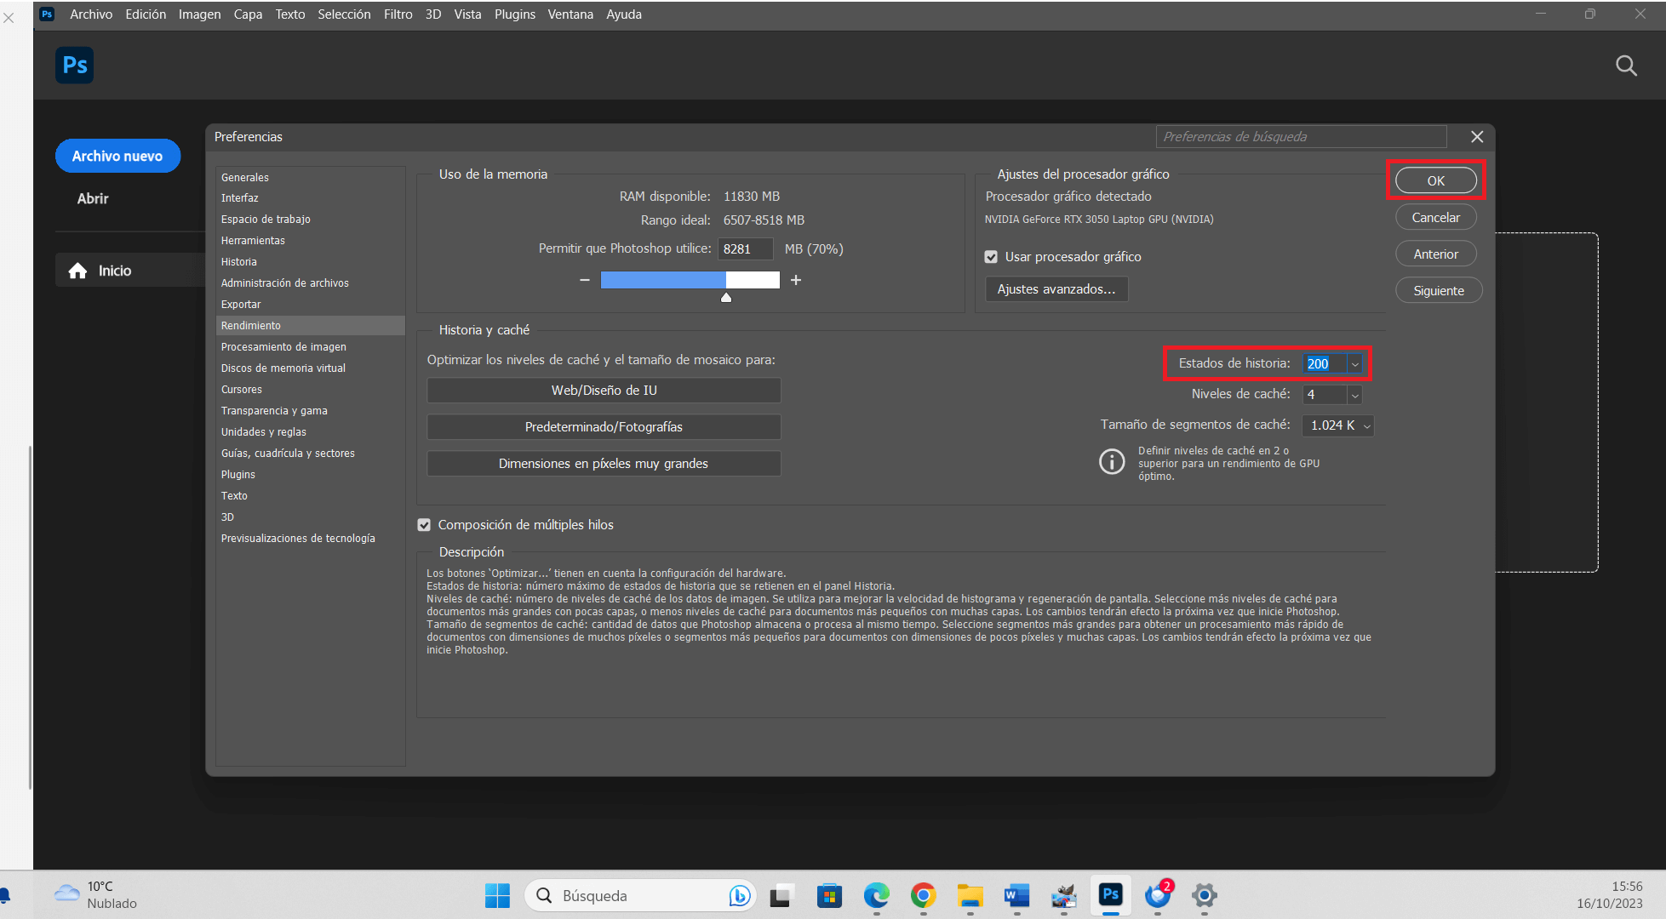Open File Explorer from taskbar
Viewport: 1666px width, 919px height.
tap(970, 895)
